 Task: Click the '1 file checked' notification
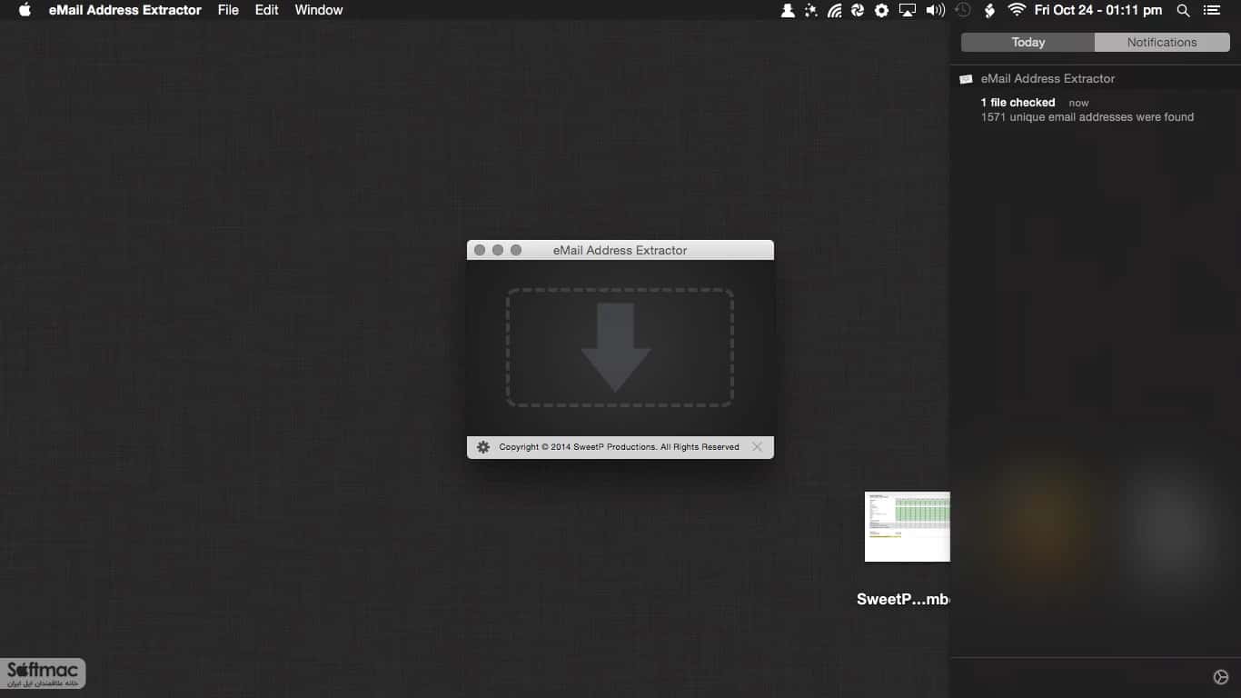pyautogui.click(x=1018, y=103)
